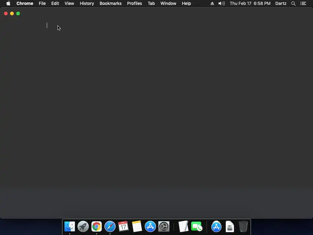Open the History menu

tap(87, 3)
